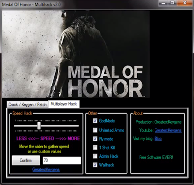Click the 'LESS <<<— SPEED —>>> MORE' label
The image size is (194, 185).
(x=48, y=138)
